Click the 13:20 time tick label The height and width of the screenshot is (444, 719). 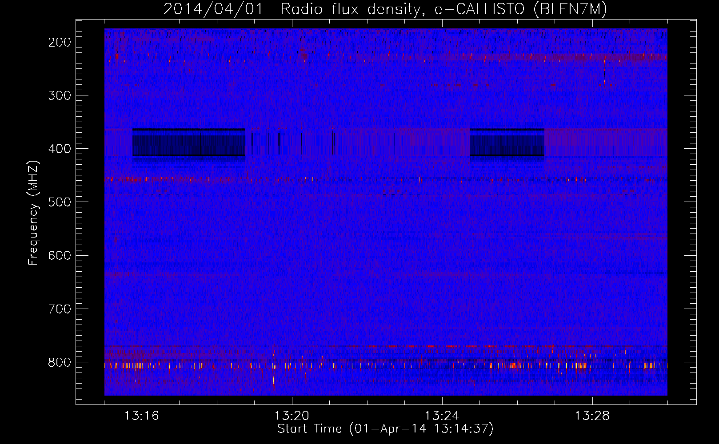pos(292,416)
